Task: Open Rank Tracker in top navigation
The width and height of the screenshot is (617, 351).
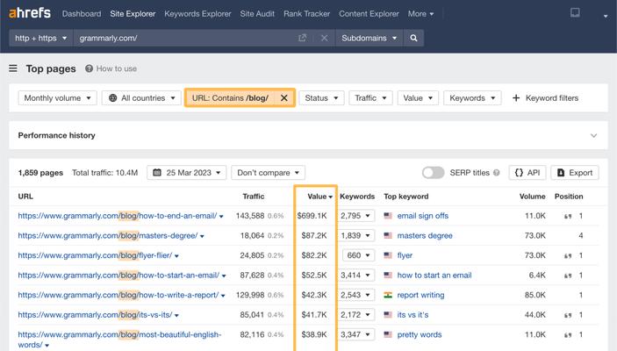Action: [x=306, y=14]
